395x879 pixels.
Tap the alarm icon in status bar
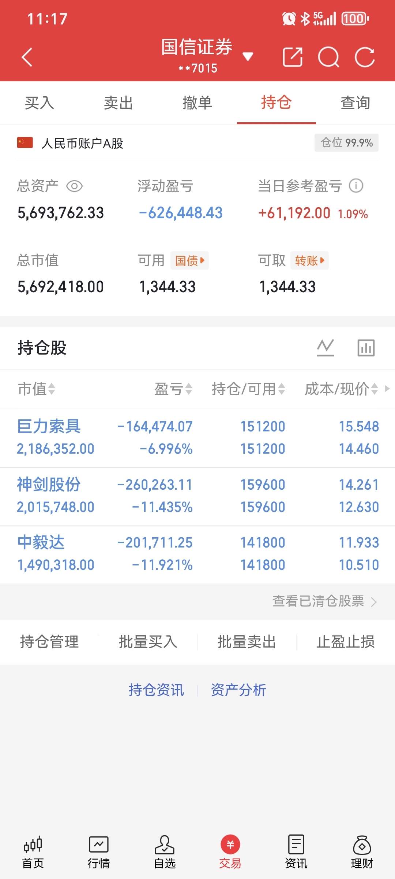(289, 19)
